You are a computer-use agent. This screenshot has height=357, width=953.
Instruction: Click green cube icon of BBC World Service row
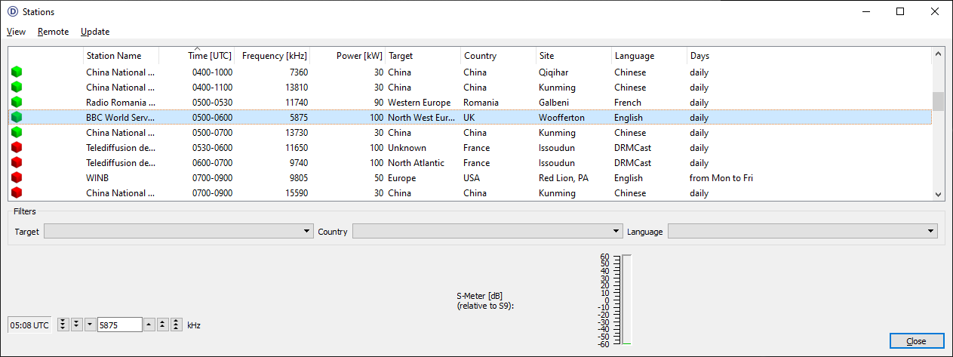(17, 118)
